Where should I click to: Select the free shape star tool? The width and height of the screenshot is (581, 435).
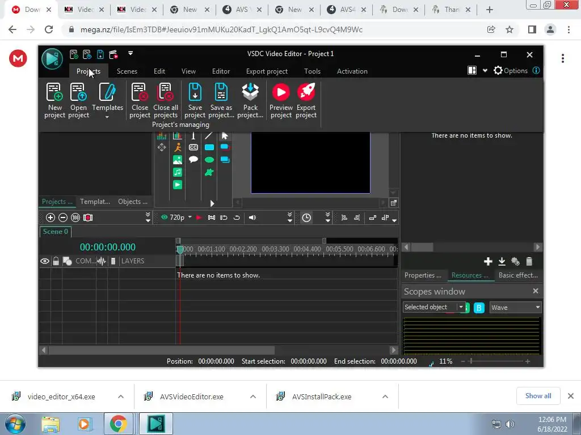click(209, 172)
